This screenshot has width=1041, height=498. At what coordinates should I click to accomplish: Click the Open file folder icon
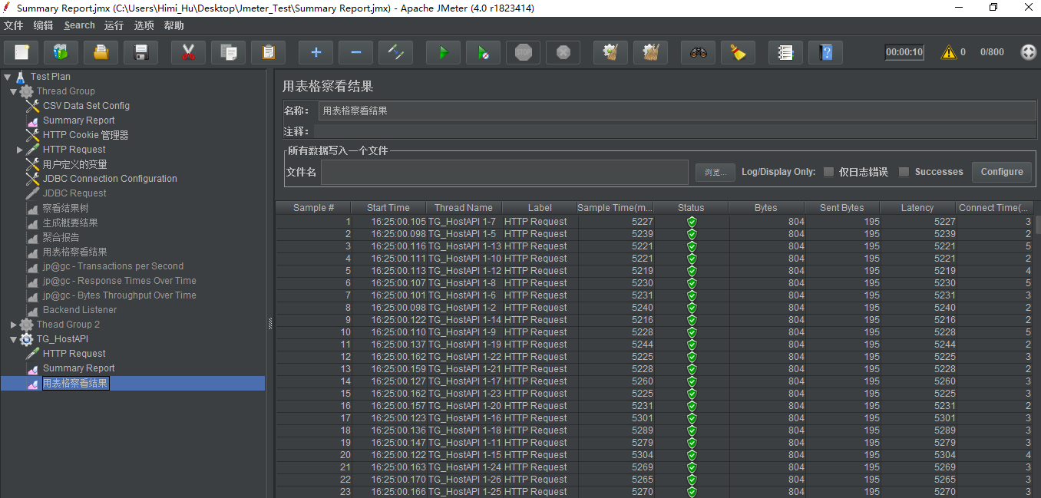point(101,52)
